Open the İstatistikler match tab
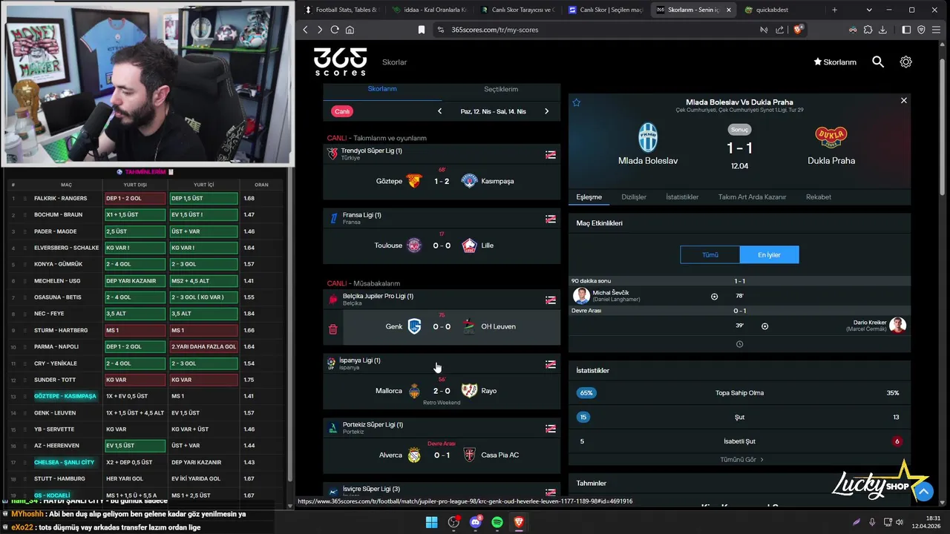 [x=682, y=197]
